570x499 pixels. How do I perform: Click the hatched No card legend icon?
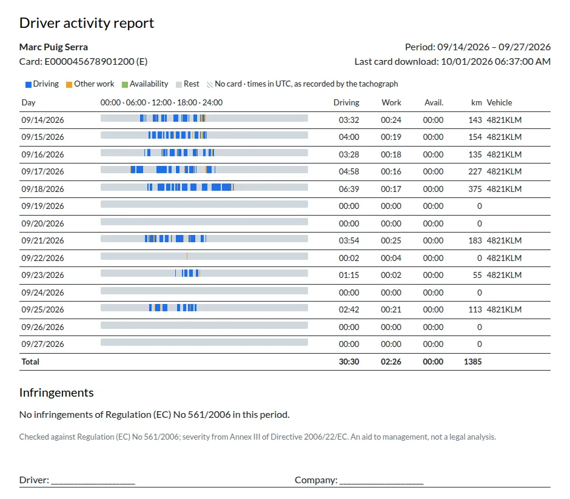[x=210, y=85]
